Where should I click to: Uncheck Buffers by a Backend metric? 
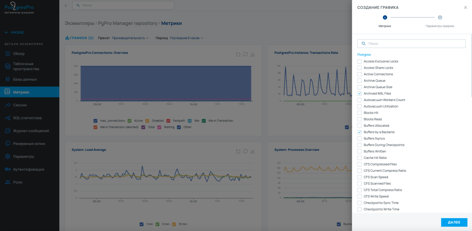359,132
